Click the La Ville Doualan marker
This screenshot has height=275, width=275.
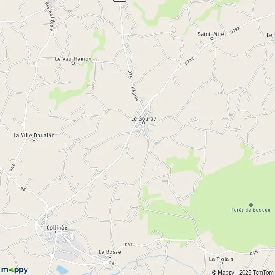(x=34, y=139)
